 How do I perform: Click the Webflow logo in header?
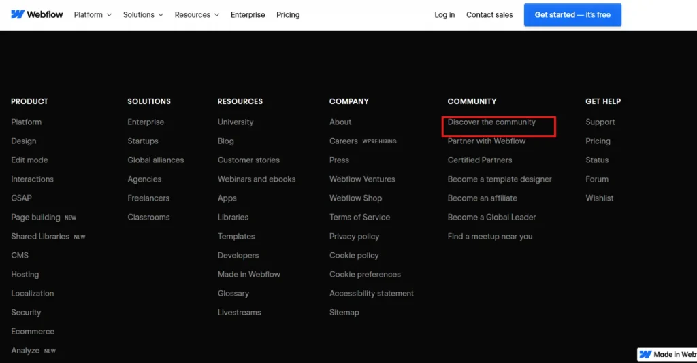pyautogui.click(x=37, y=15)
